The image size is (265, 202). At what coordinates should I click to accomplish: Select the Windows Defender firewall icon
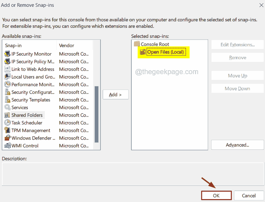pos(7,138)
